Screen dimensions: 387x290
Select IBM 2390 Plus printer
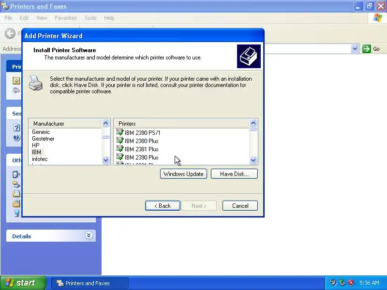[141, 158]
